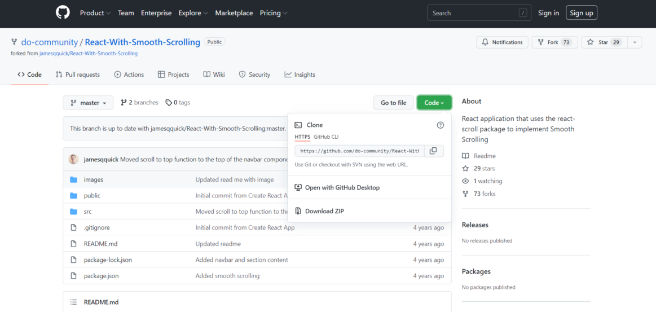The width and height of the screenshot is (656, 312).
Task: Open with GitHub Desktop
Action: pyautogui.click(x=342, y=187)
